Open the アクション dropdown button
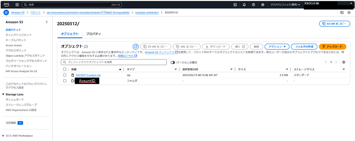355x141 pixels. click(277, 47)
